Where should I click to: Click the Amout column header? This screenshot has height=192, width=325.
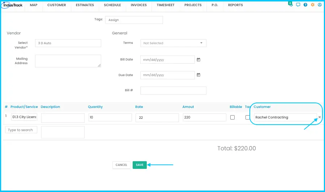[x=188, y=107]
